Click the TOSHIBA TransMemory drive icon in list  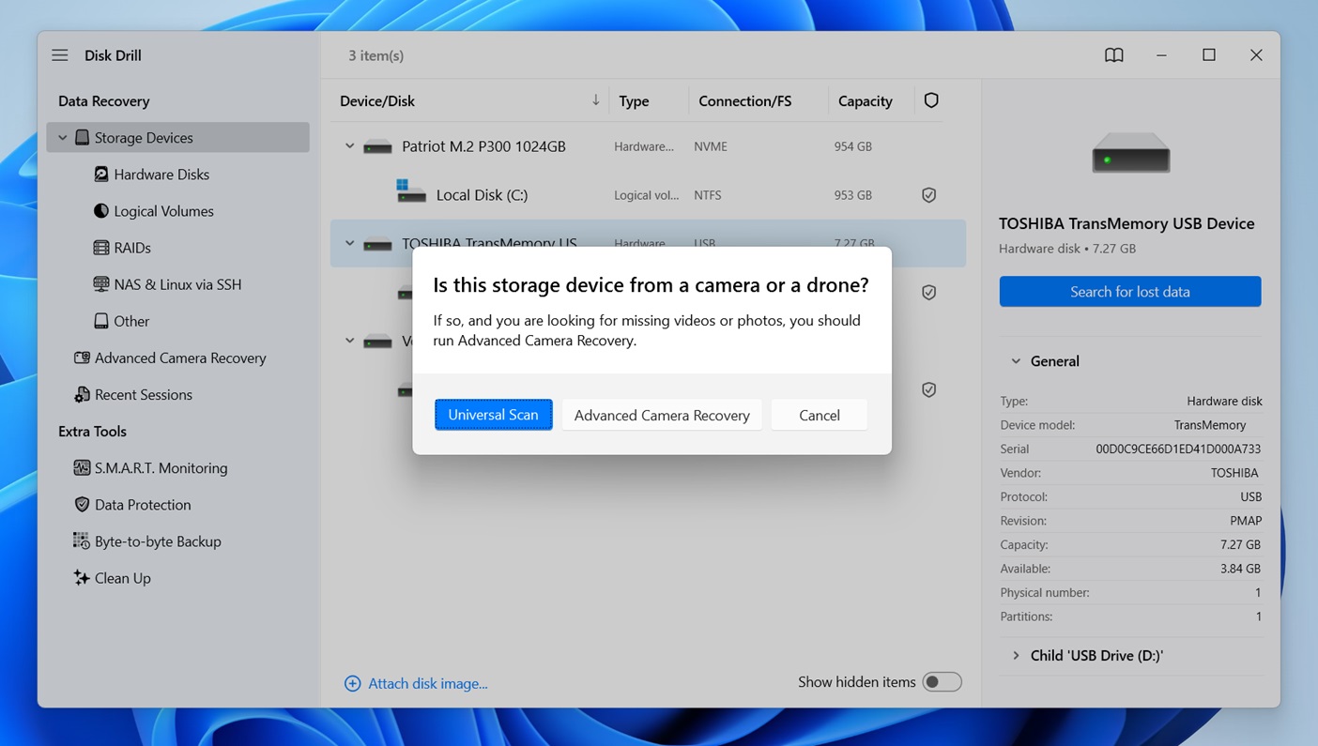pyautogui.click(x=377, y=243)
